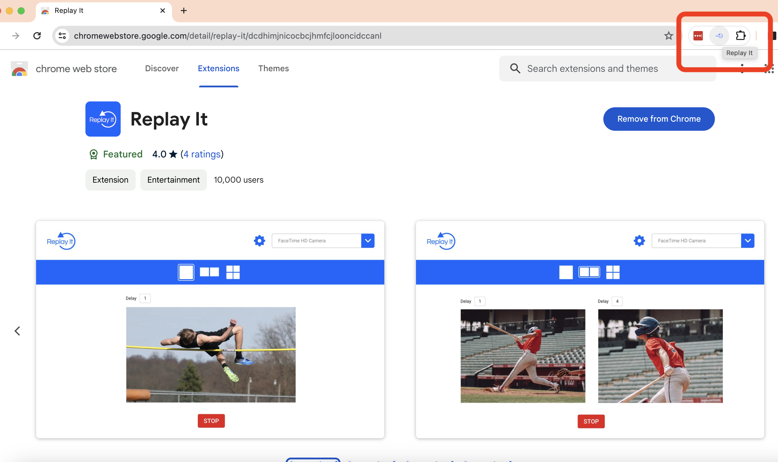Click Delay field in first screenshot
Viewport: 778px width, 462px height.
pyautogui.click(x=145, y=298)
